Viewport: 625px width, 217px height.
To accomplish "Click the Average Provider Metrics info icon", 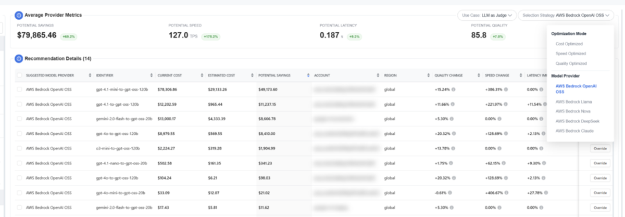I will (19, 15).
